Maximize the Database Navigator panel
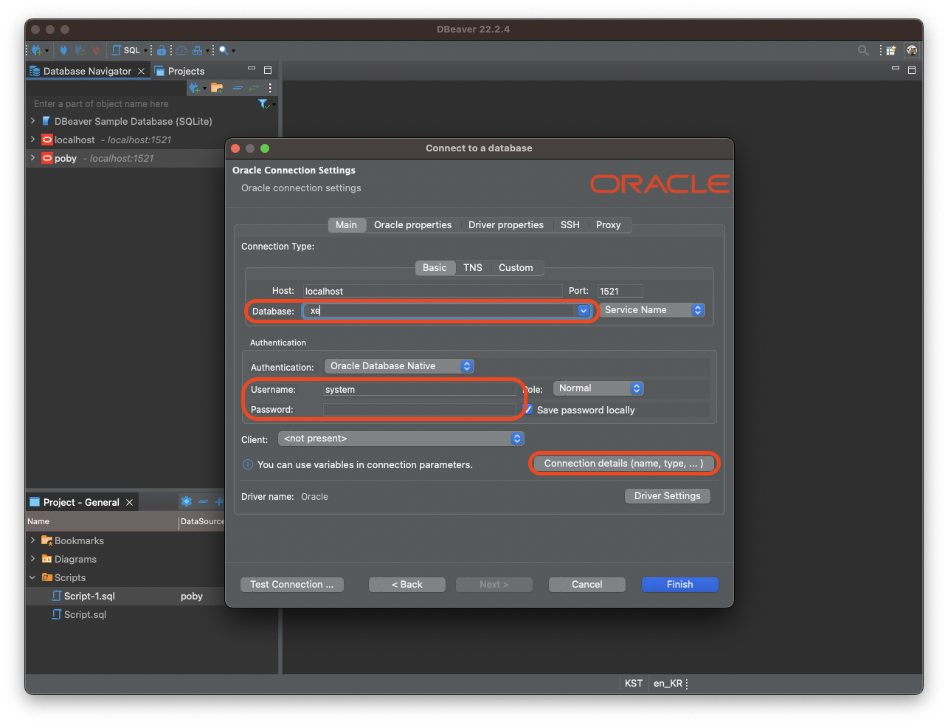The height and width of the screenshot is (725, 948). coord(268,70)
